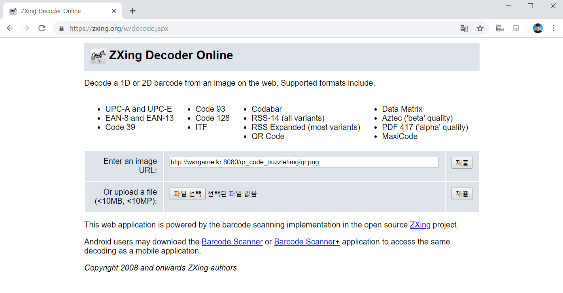Open the Chrome three-dot menu
Viewport: 563px width, 293px height.
554,28
